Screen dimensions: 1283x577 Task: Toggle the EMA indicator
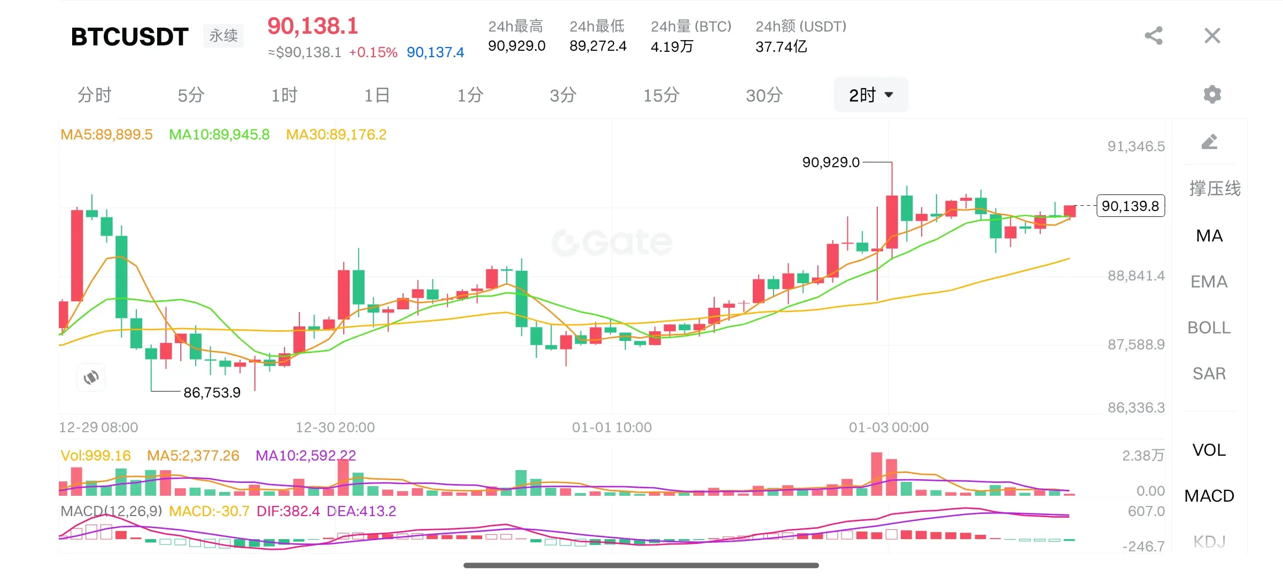click(x=1209, y=282)
